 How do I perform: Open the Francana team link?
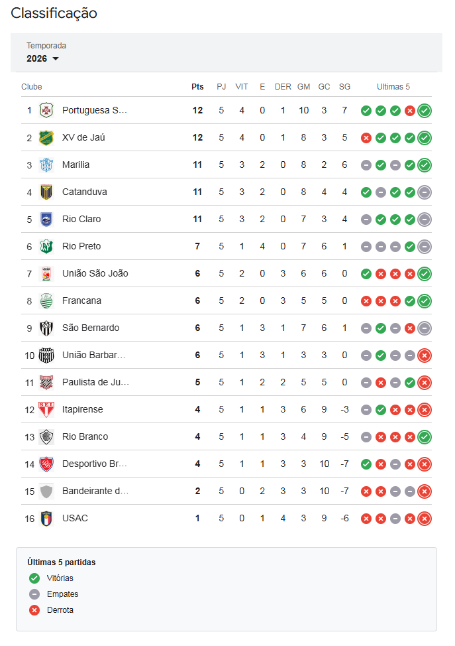[81, 300]
